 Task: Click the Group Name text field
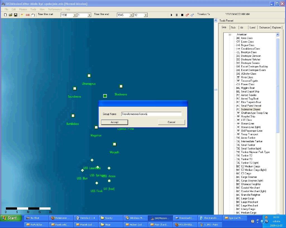tap(151, 114)
